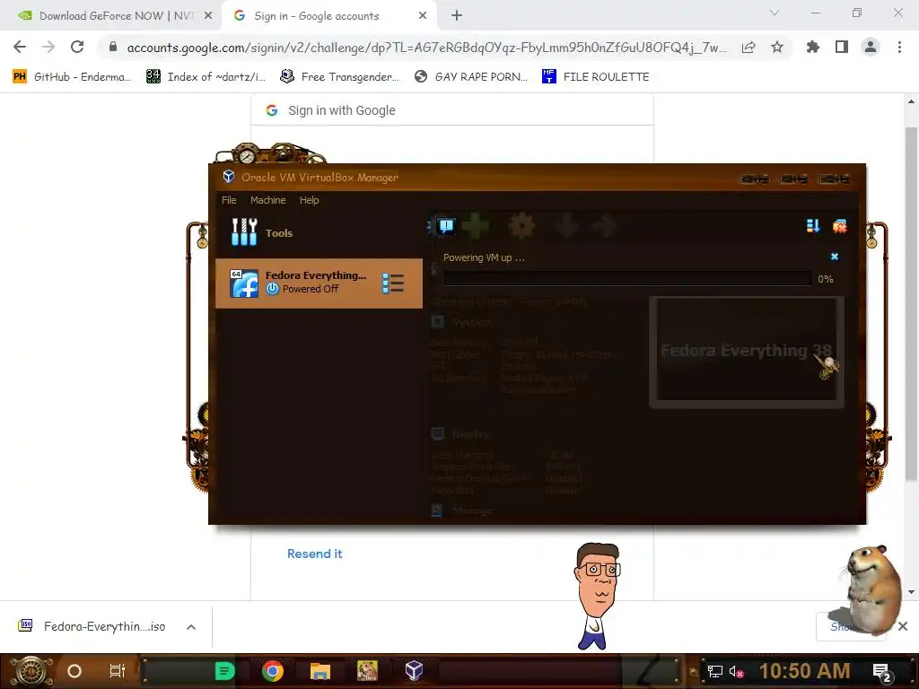
Task: Open Task View on the taskbar
Action: [x=118, y=671]
